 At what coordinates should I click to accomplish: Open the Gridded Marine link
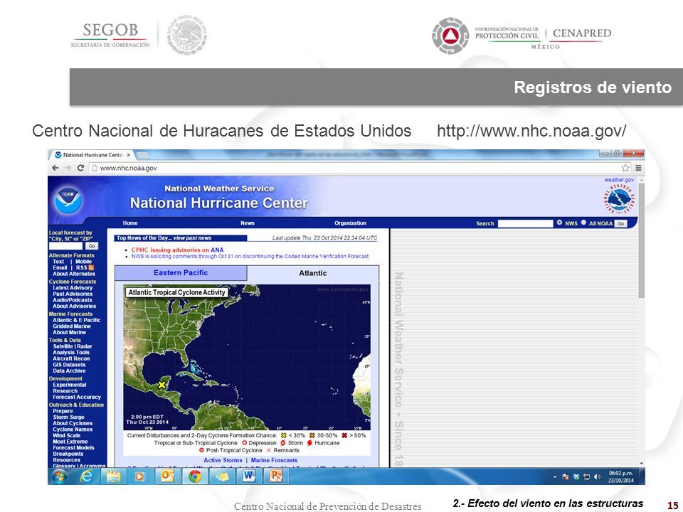(72, 326)
